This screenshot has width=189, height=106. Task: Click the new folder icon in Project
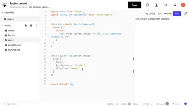click(x=31, y=26)
